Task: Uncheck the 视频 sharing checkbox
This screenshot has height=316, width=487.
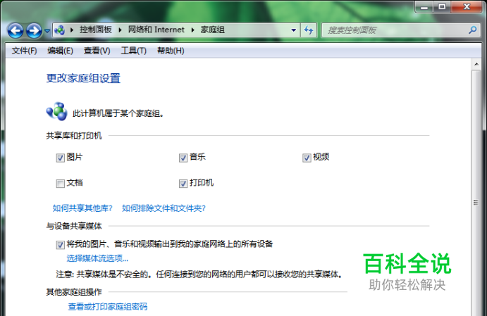Action: (307, 158)
